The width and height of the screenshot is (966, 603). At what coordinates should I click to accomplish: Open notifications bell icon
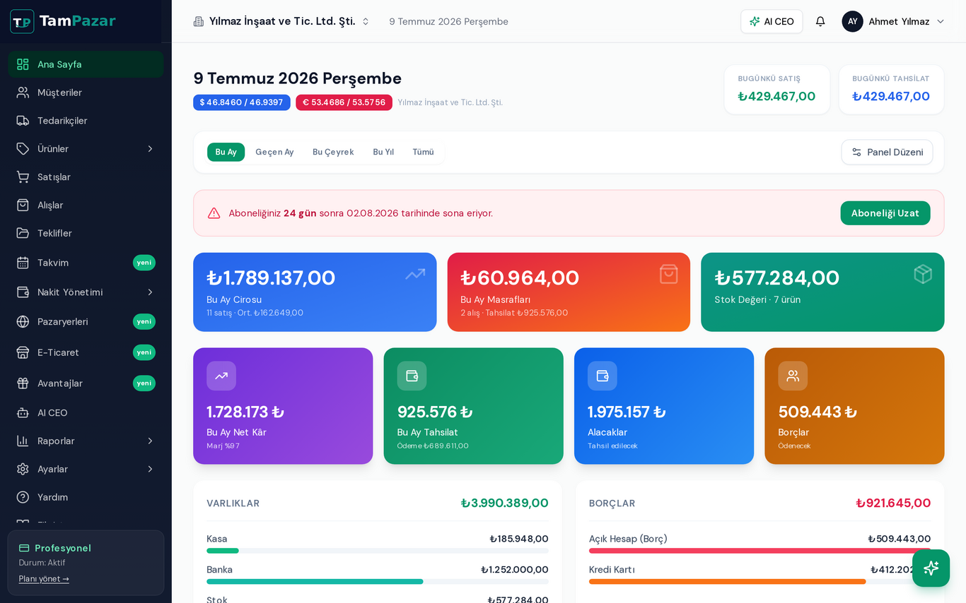click(x=820, y=21)
